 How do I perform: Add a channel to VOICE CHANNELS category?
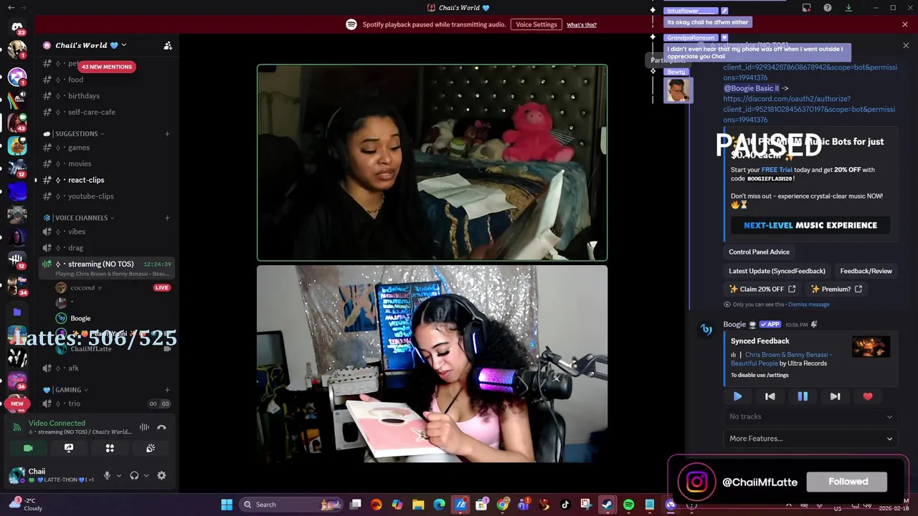click(167, 218)
